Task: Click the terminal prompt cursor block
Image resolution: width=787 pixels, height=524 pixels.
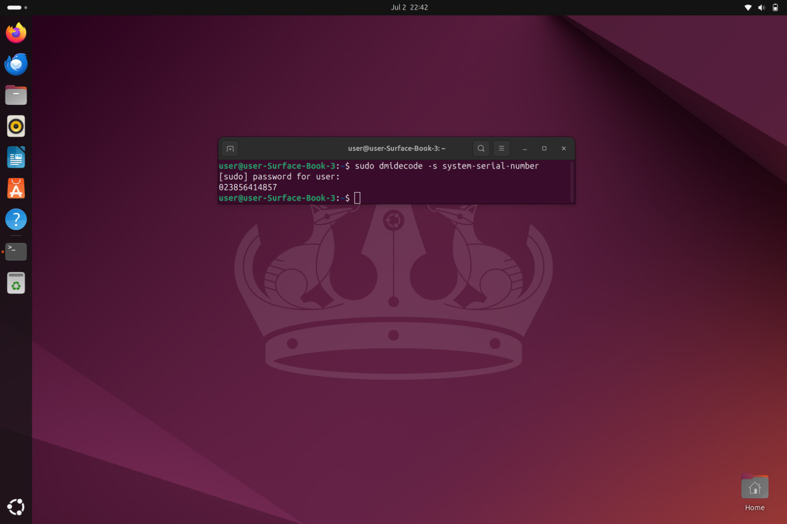Action: point(358,198)
